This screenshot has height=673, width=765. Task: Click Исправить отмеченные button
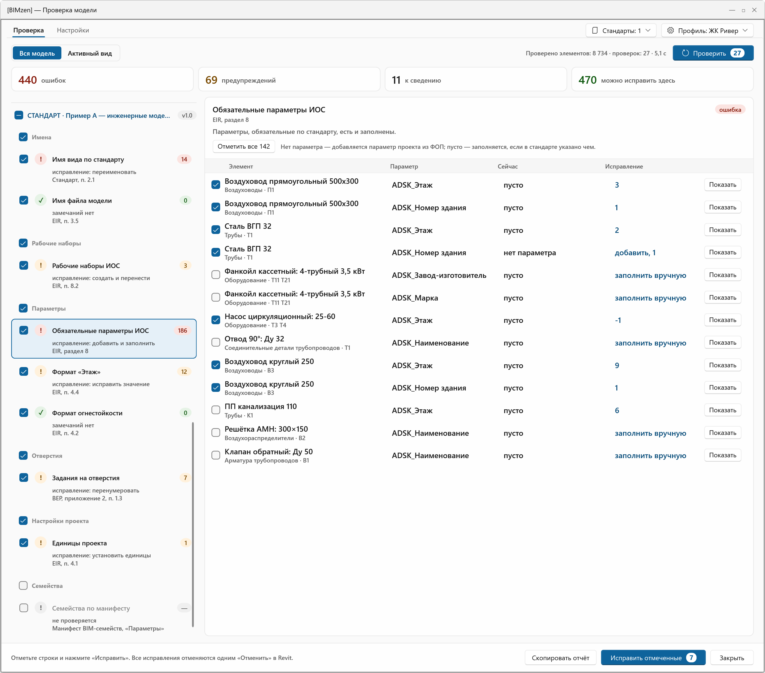[x=653, y=658]
